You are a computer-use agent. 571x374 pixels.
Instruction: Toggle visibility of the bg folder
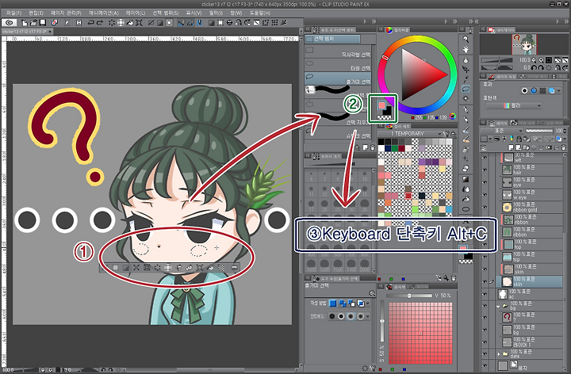pyautogui.click(x=485, y=306)
